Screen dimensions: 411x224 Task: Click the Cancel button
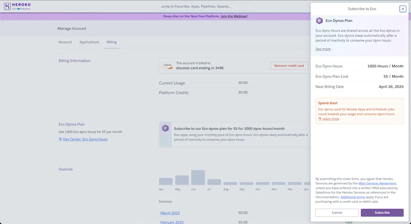coord(337,213)
